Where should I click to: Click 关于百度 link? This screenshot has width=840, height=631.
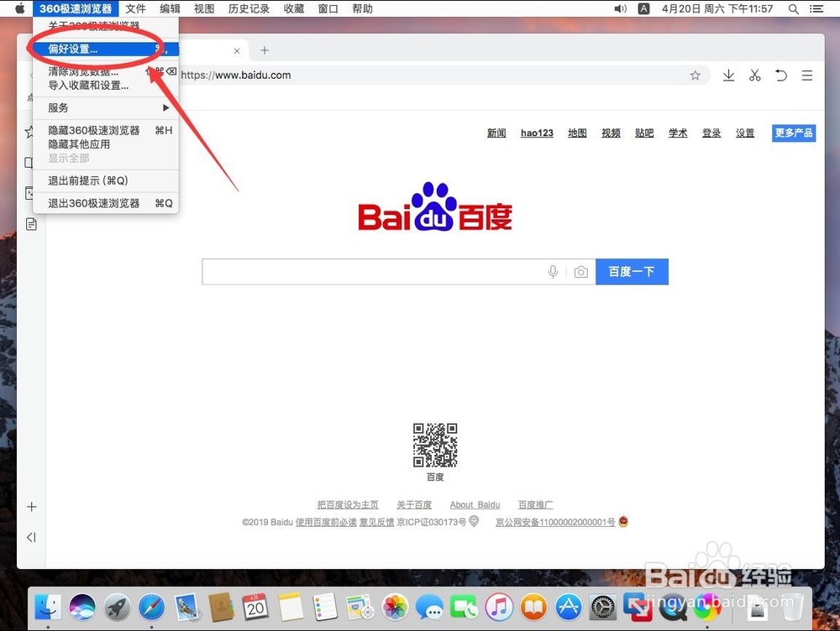[x=414, y=504]
